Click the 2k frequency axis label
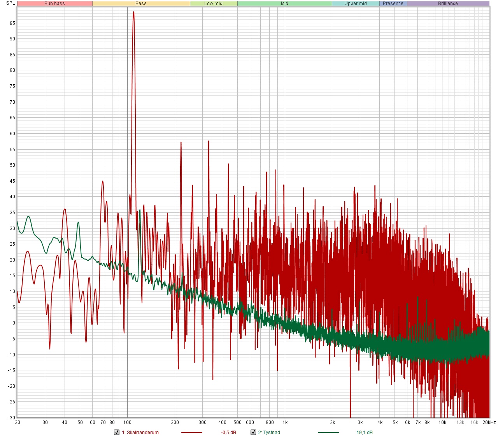Viewport: 498px width, 438px height. (332, 422)
